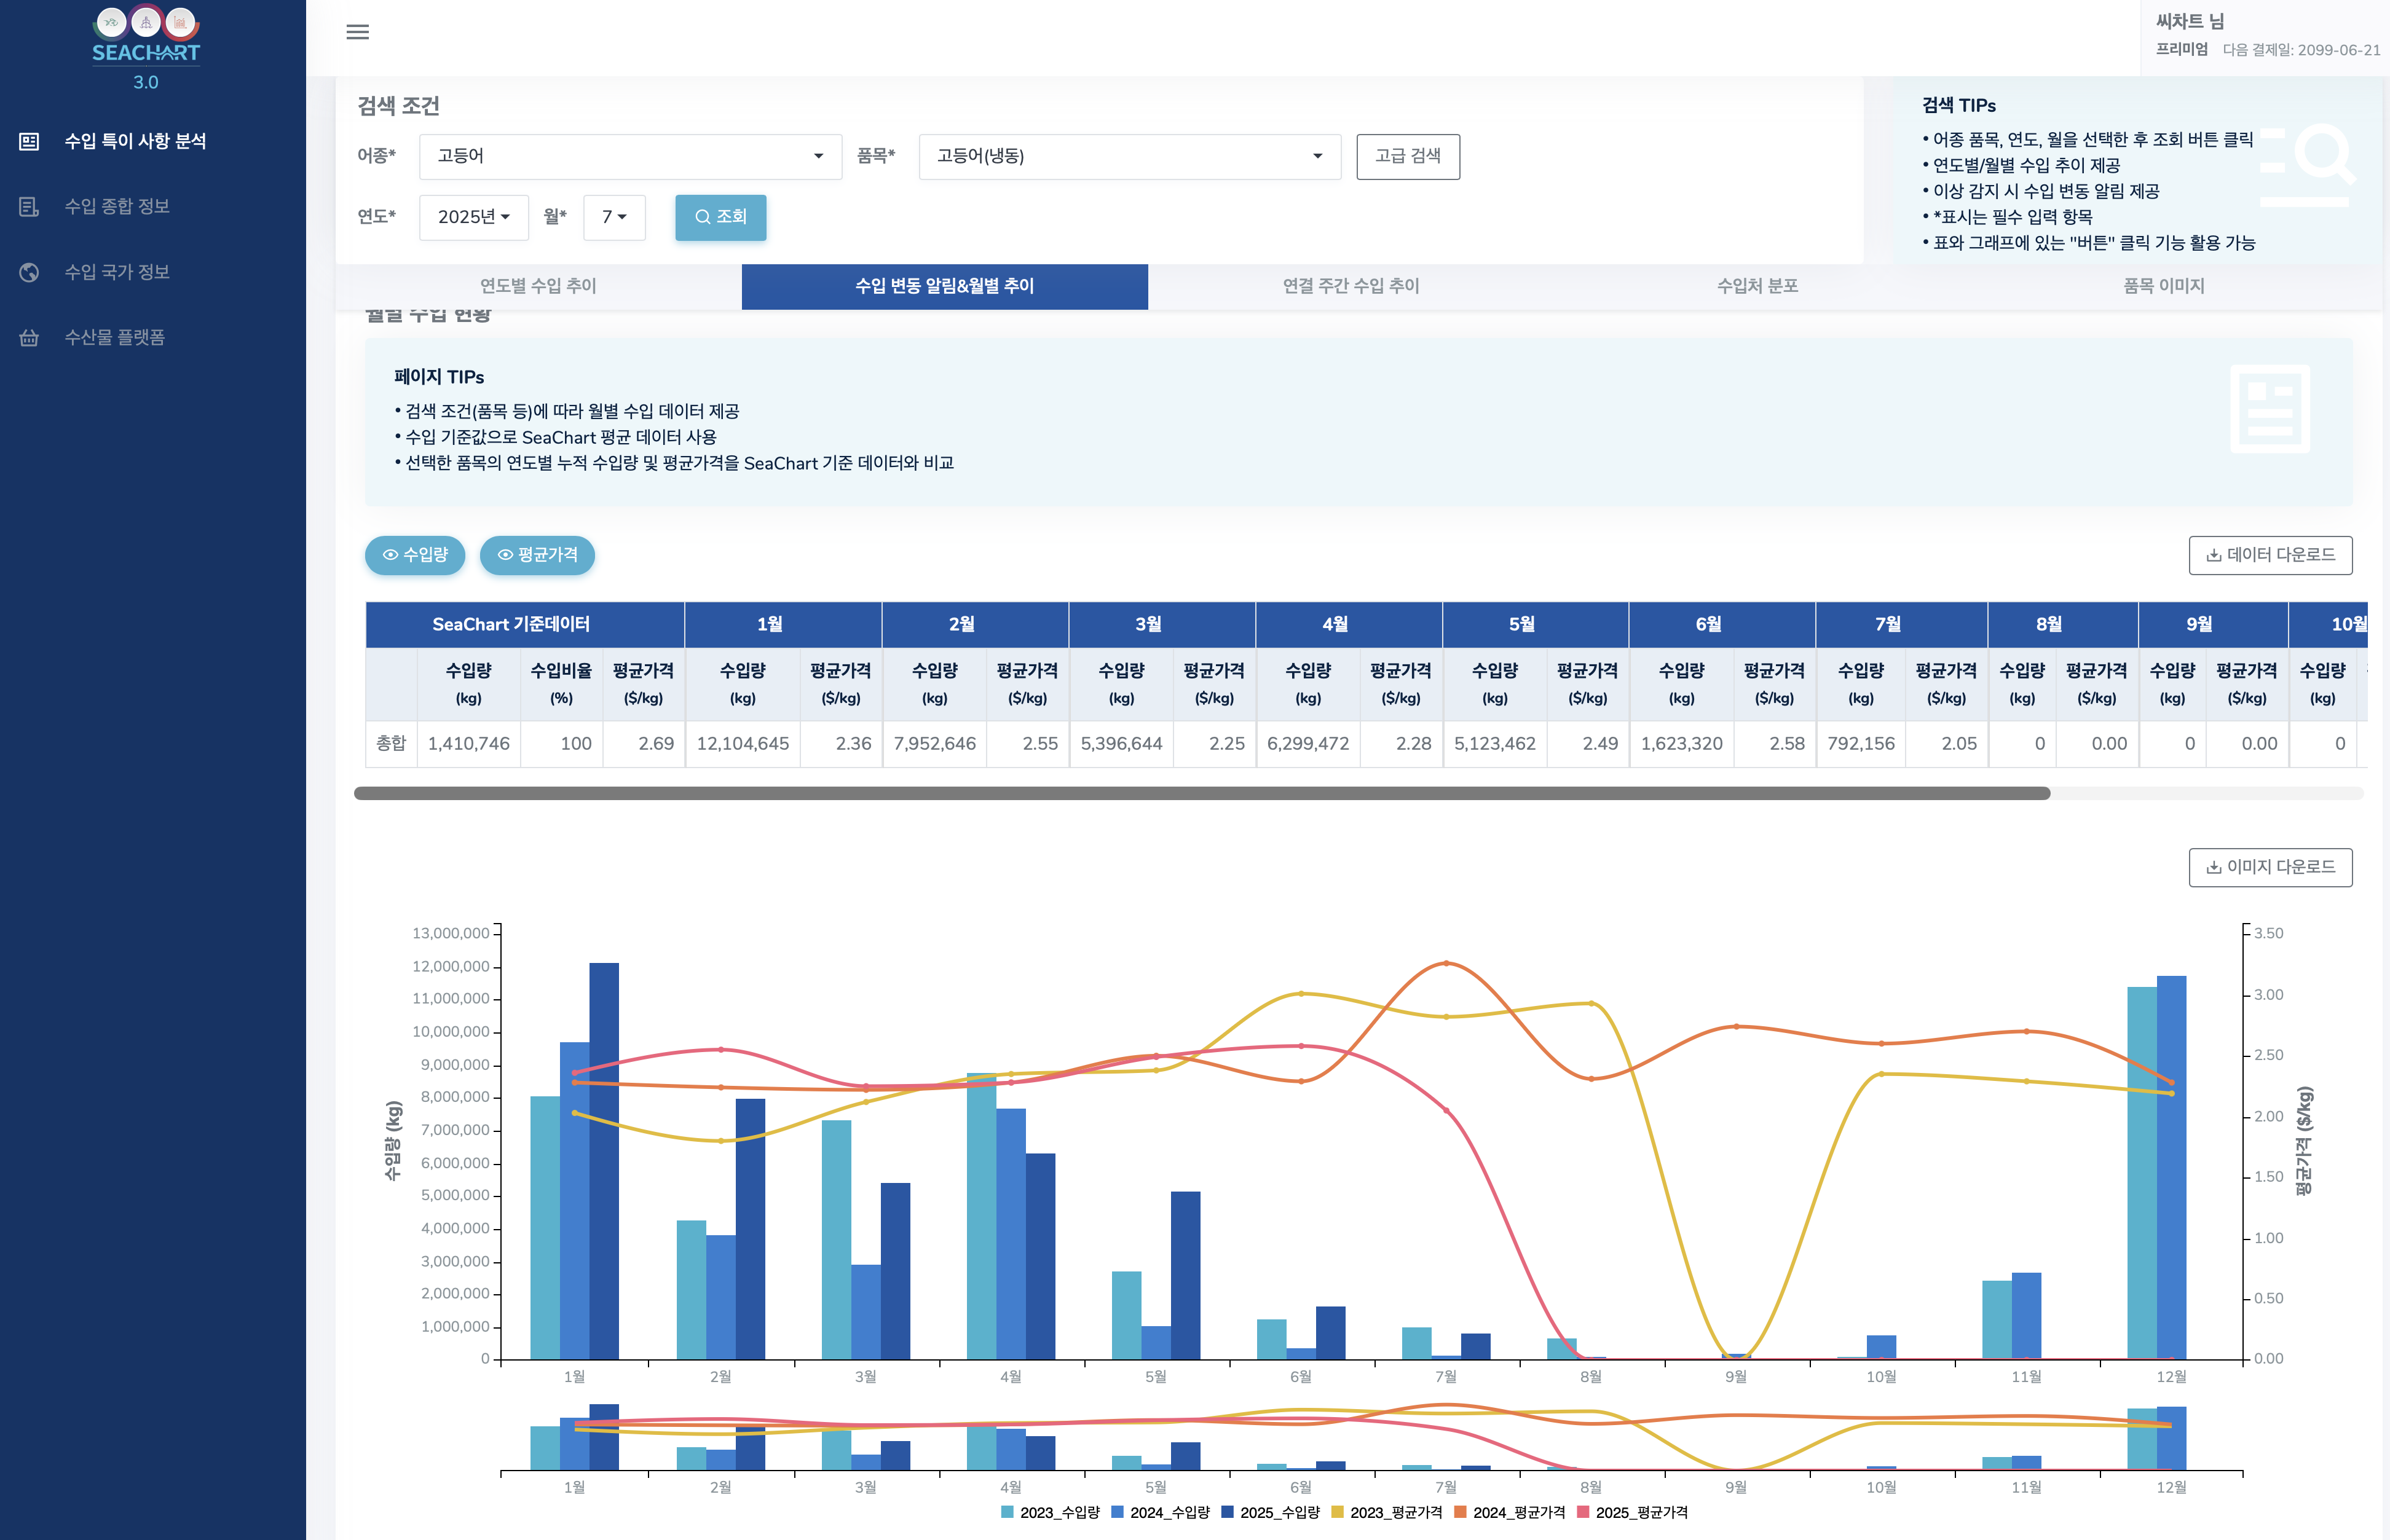
Task: Click the 이미지 다운로드 button
Action: [2270, 867]
